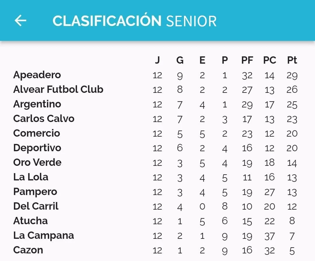Click the PC column header
The image size is (315, 261).
[x=269, y=60]
